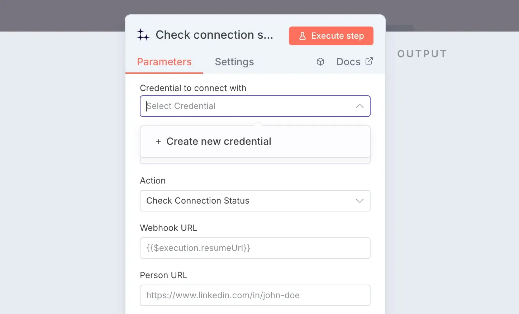Click the cube icon next to Docs
Viewport: 519px width, 314px height.
(320, 62)
